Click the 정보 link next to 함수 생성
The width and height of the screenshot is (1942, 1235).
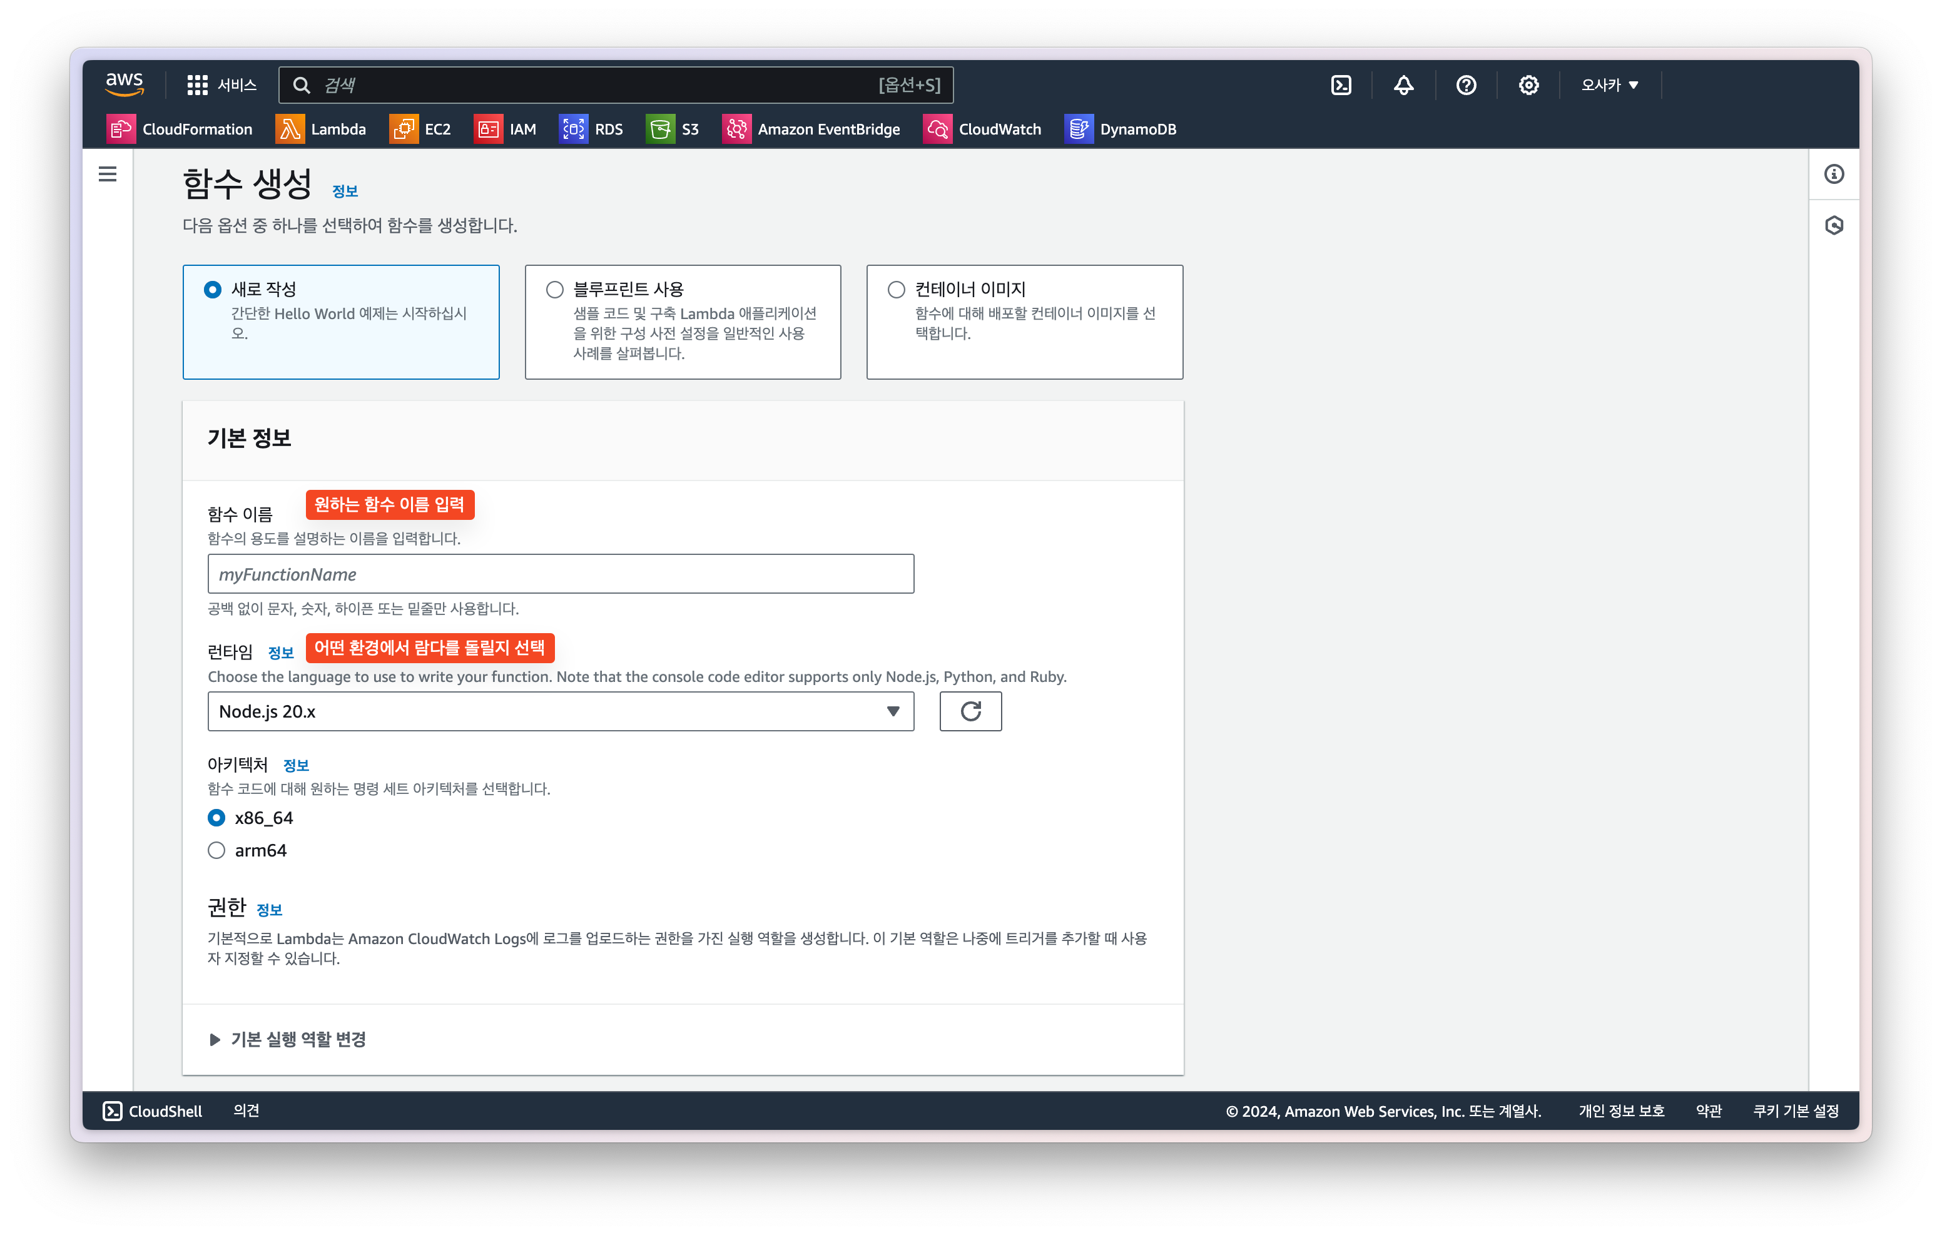pos(344,191)
